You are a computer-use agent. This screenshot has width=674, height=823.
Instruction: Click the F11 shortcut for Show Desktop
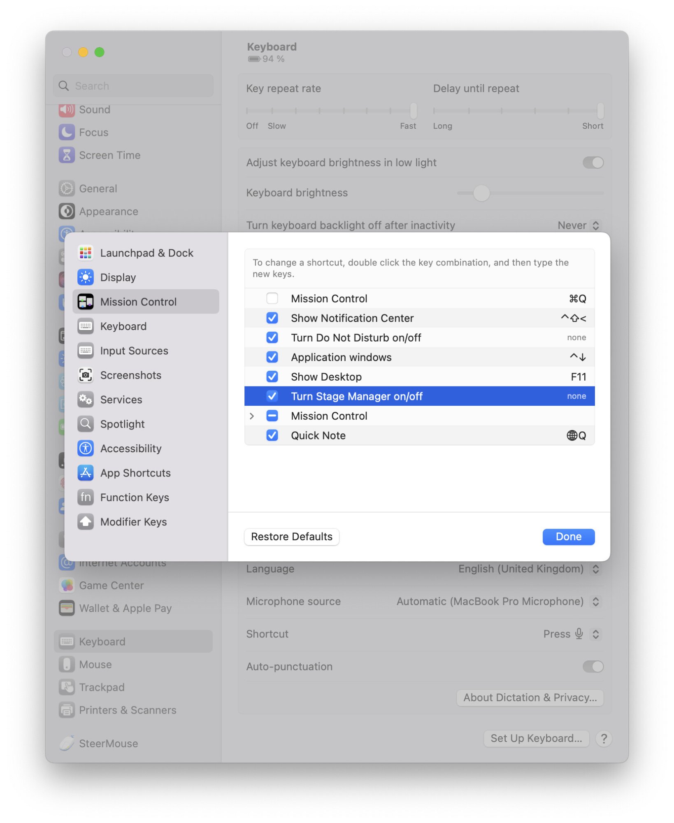point(578,377)
